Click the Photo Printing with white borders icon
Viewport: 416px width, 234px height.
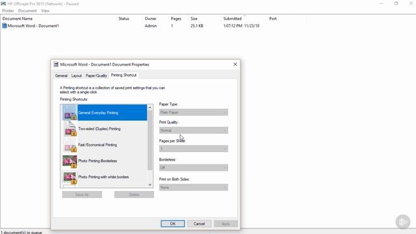[x=70, y=177]
